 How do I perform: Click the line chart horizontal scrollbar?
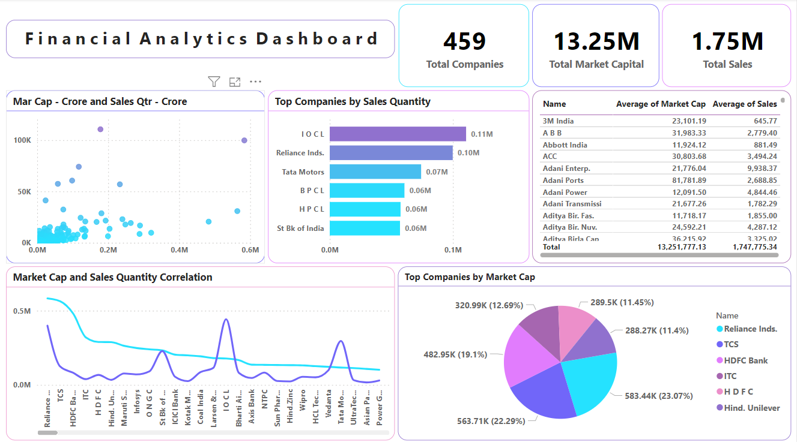pos(49,432)
